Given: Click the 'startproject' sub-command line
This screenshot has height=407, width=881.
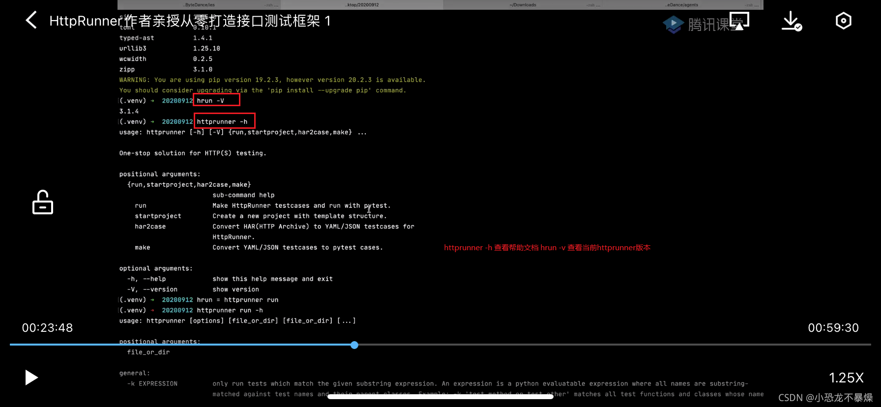Looking at the screenshot, I should pyautogui.click(x=261, y=216).
